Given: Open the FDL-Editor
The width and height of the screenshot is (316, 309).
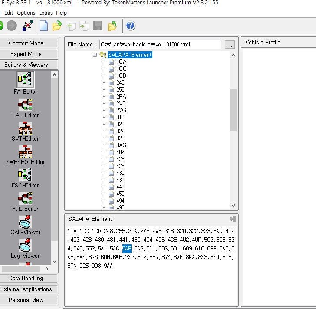Looking at the screenshot, I should tap(26, 198).
